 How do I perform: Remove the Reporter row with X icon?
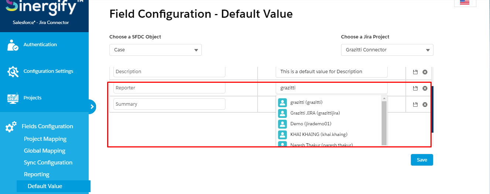pyautogui.click(x=425, y=88)
